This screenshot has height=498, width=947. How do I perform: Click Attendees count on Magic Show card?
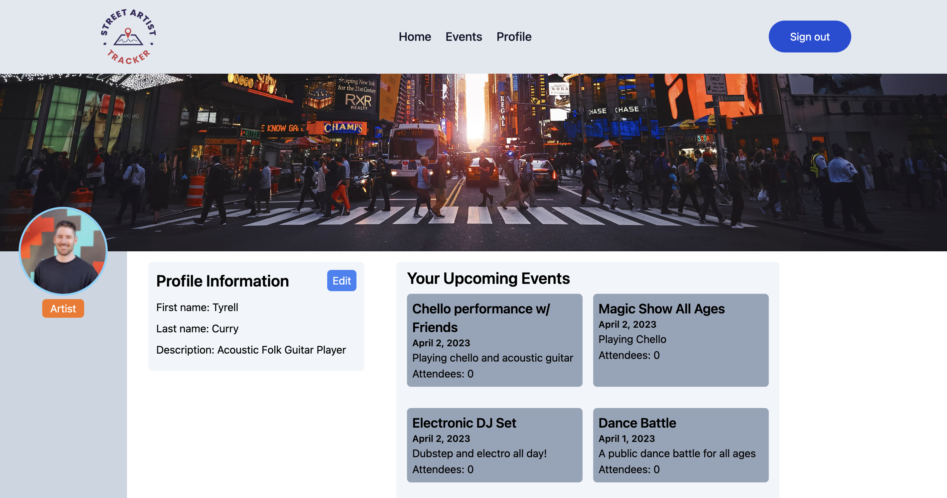coord(629,355)
